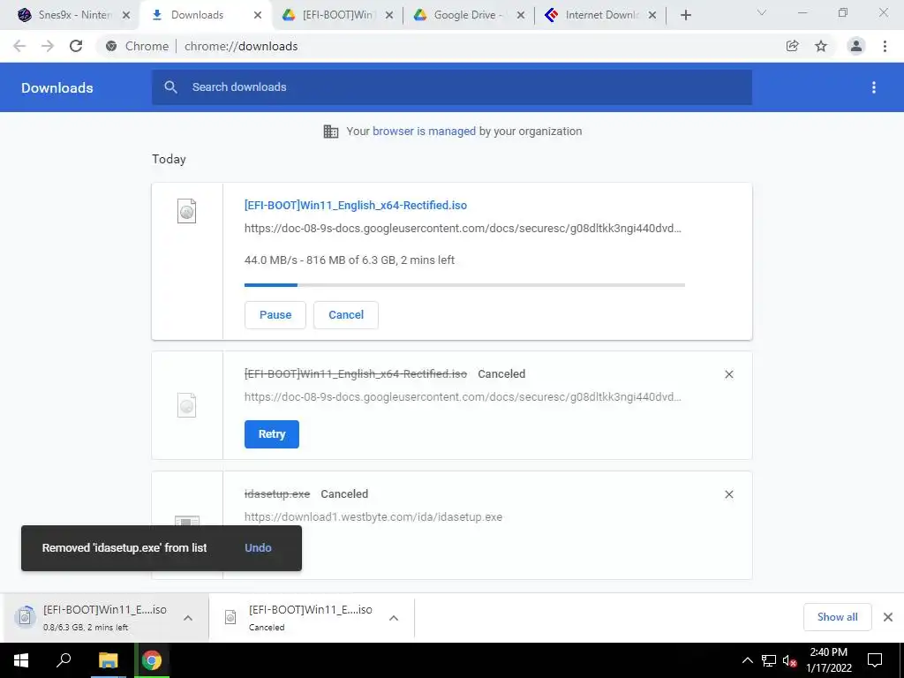This screenshot has height=678, width=904.
Task: Open the downloading Win11 ISO filename link
Action: [356, 205]
